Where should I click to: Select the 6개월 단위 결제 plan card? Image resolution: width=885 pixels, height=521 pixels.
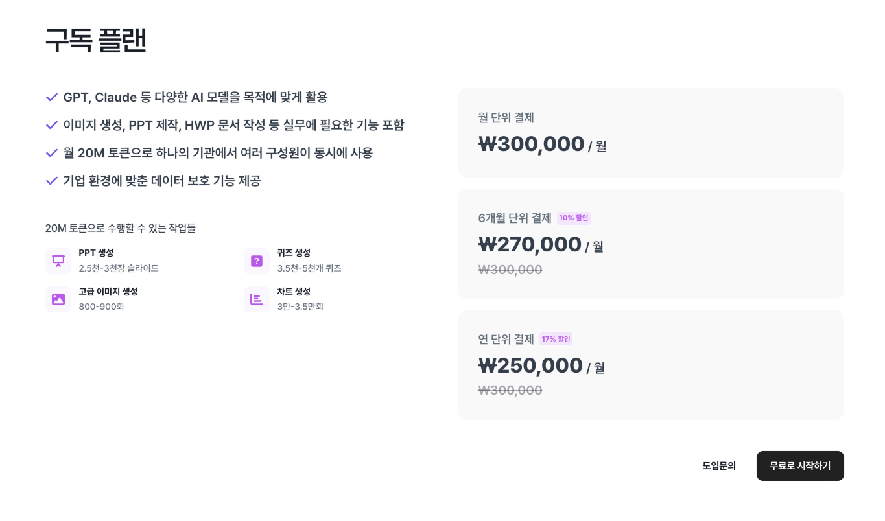651,244
